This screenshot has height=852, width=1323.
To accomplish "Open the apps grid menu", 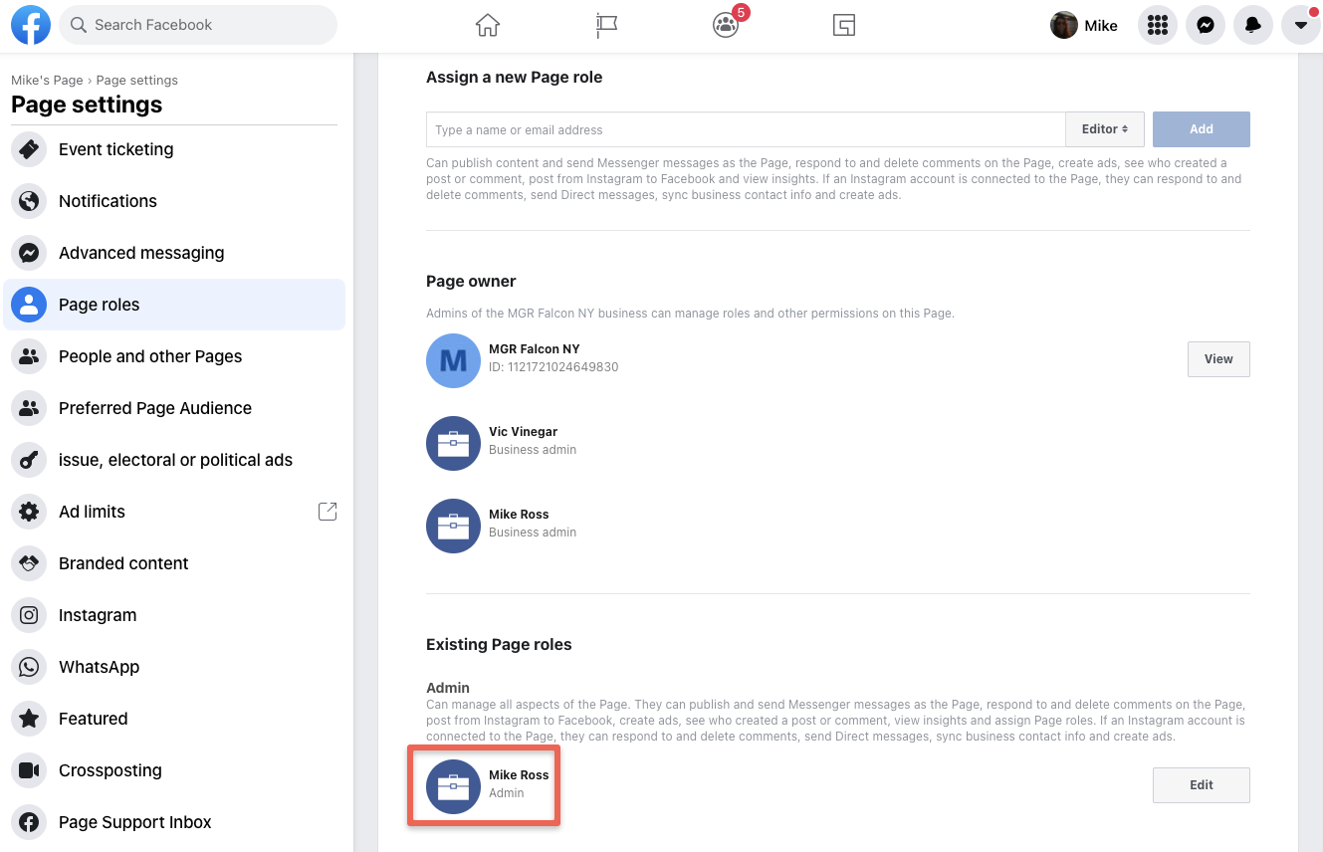I will (x=1157, y=25).
